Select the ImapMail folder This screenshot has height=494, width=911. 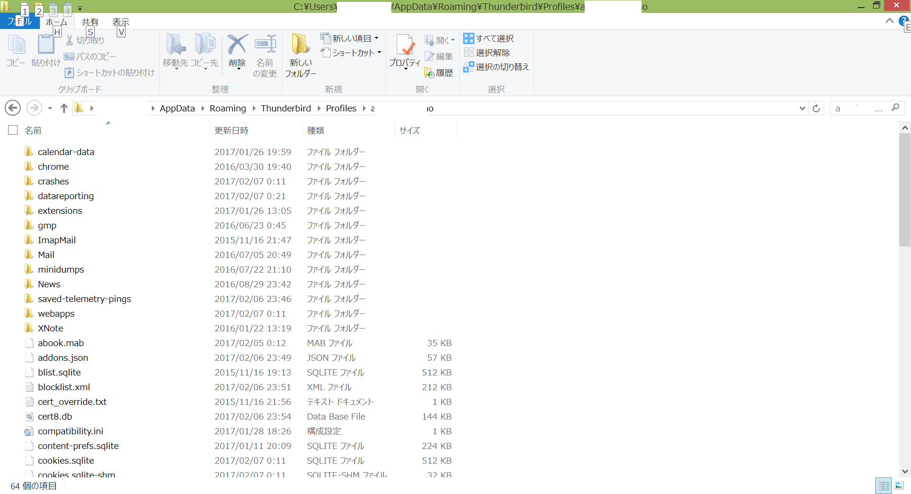[x=56, y=240]
